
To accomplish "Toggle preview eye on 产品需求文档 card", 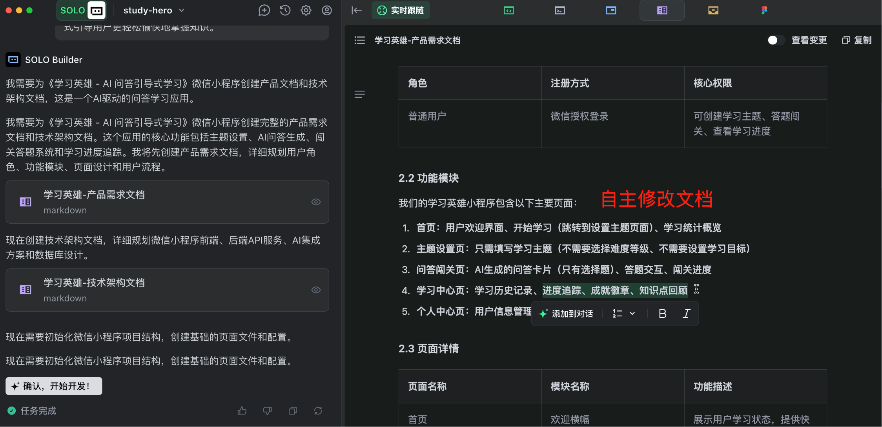I will click(316, 202).
